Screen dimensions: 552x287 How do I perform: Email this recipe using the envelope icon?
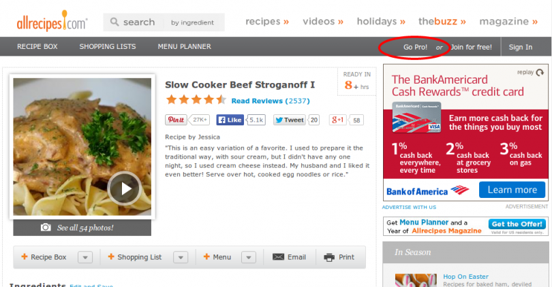coord(278,257)
